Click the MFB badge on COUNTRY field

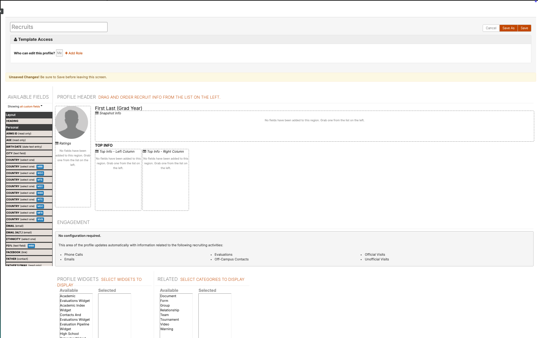(40, 213)
